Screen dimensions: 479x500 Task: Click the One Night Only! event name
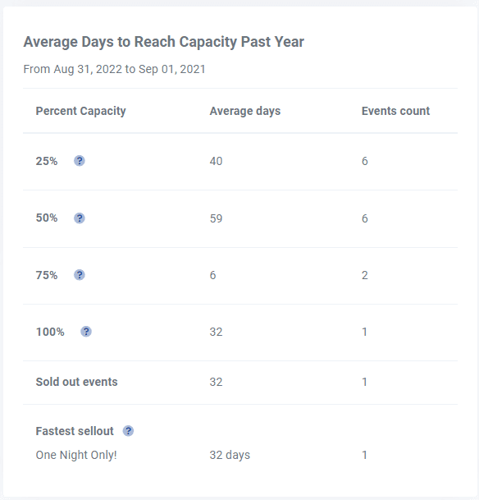[76, 455]
